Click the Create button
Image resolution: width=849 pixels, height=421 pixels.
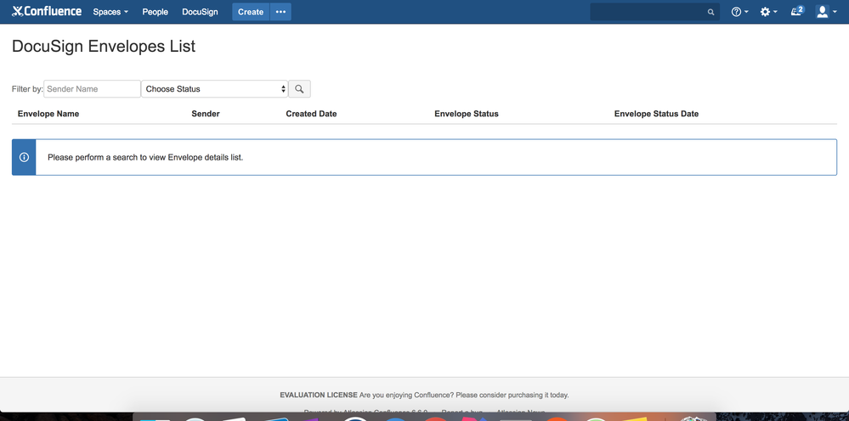(x=251, y=12)
